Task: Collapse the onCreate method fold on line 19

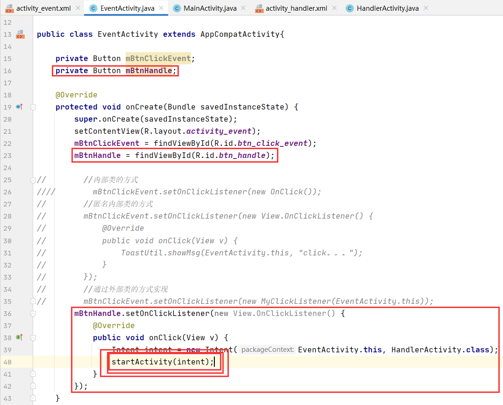Action: [33, 107]
